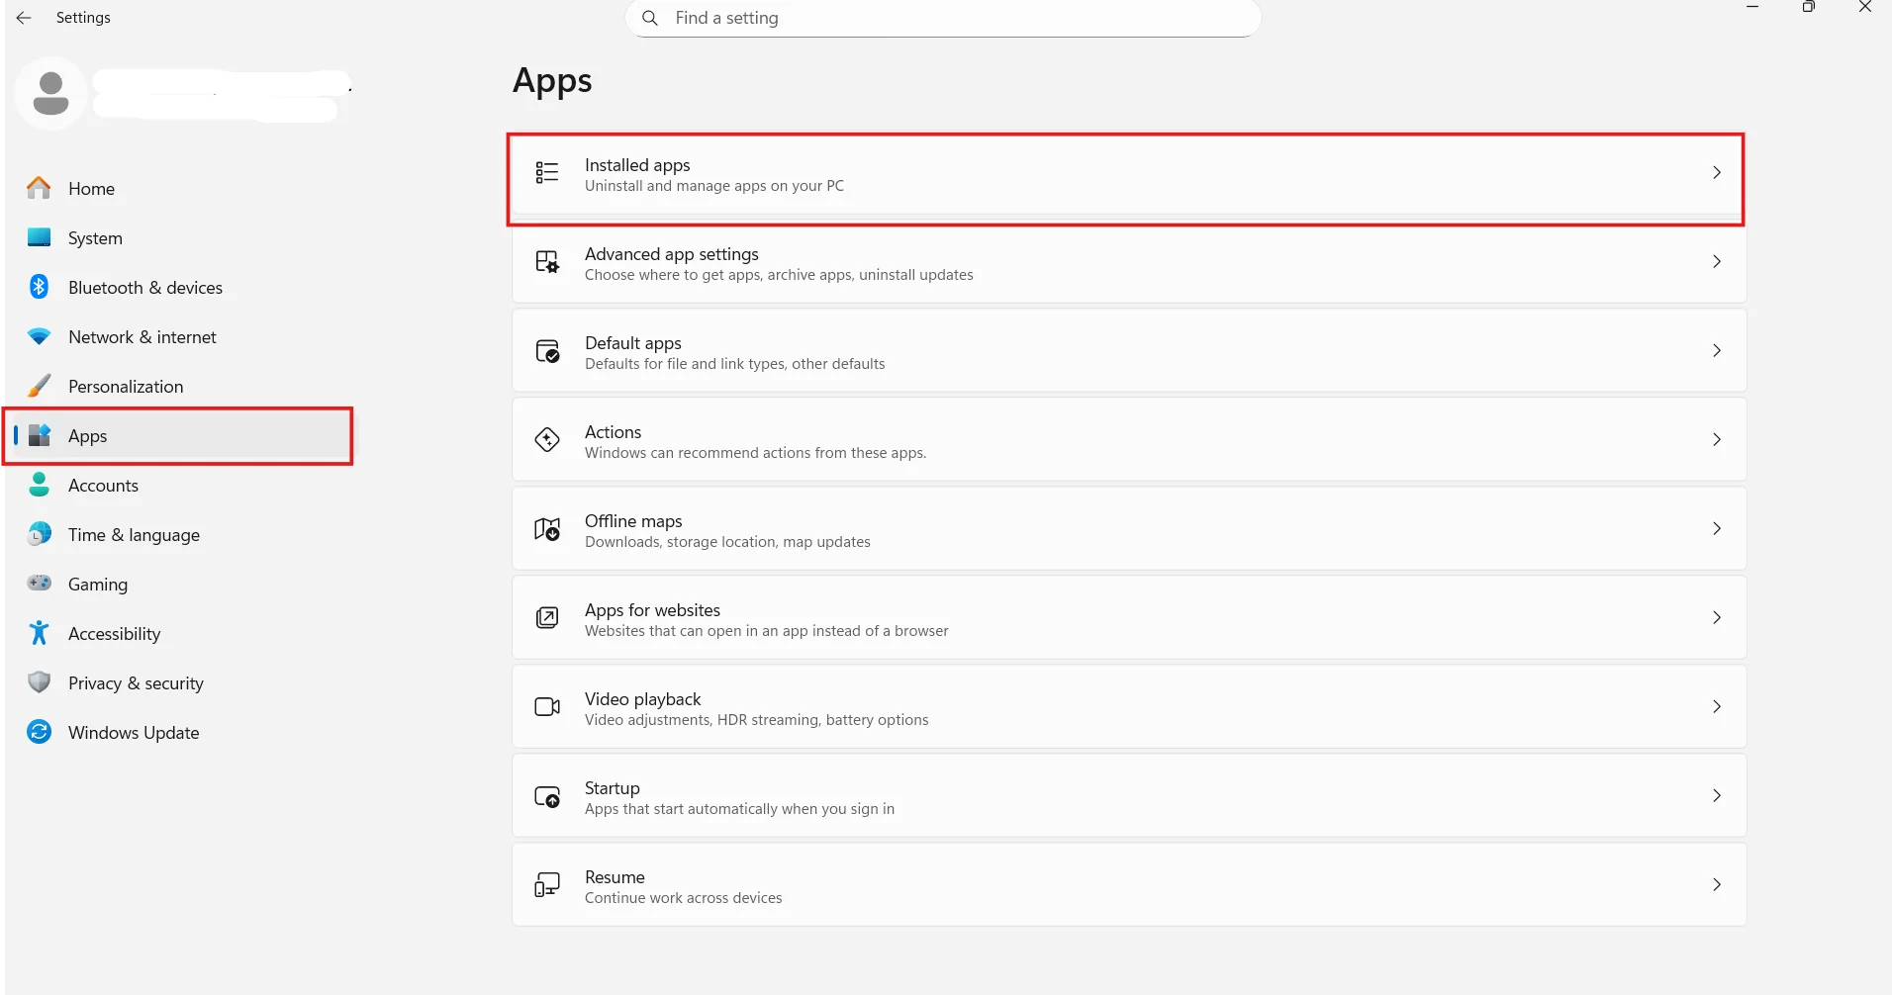Image resolution: width=1892 pixels, height=995 pixels.
Task: Click the Bluetooth & devices icon
Action: click(38, 287)
